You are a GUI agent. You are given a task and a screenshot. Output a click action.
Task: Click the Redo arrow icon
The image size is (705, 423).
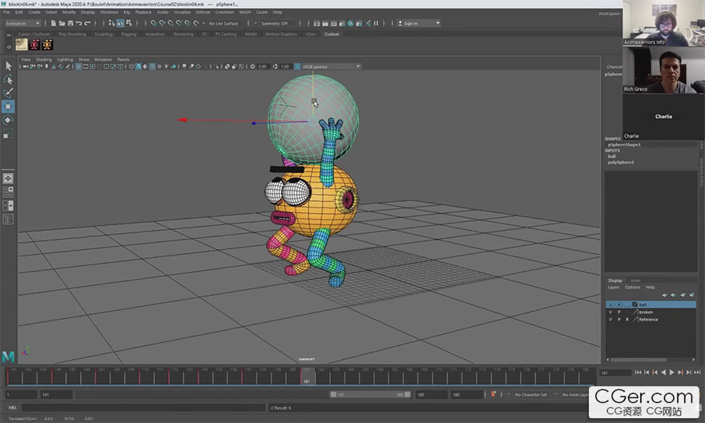[87, 23]
